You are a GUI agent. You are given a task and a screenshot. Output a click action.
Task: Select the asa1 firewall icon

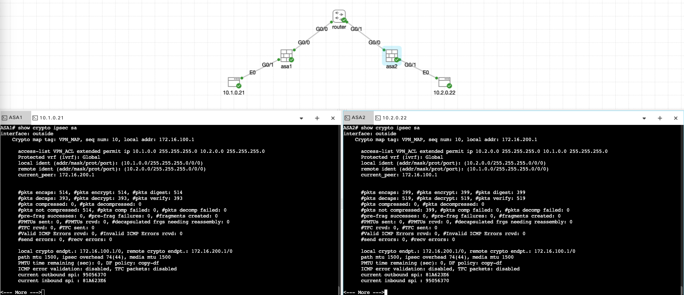click(x=286, y=56)
